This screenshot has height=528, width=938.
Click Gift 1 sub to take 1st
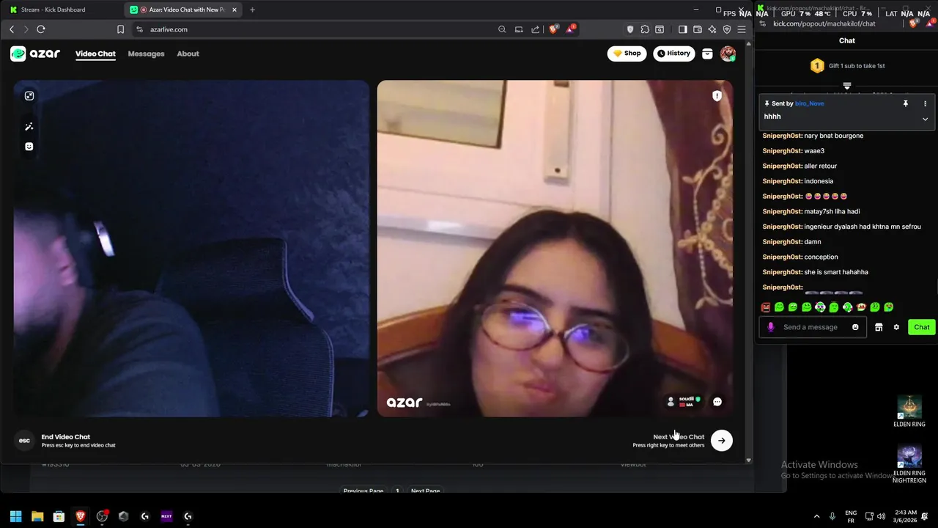click(x=847, y=66)
